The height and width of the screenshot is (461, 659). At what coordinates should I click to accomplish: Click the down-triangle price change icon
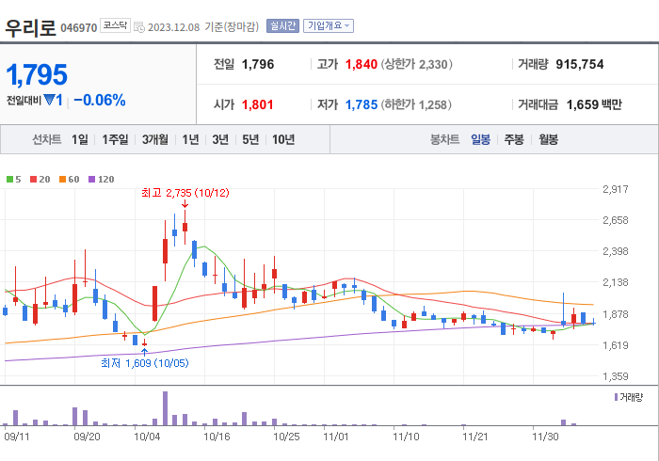point(49,101)
